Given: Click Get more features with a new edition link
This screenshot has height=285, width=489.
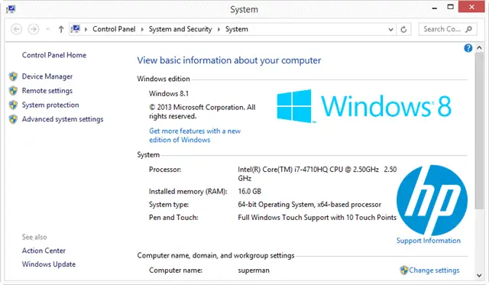Looking at the screenshot, I should [195, 135].
